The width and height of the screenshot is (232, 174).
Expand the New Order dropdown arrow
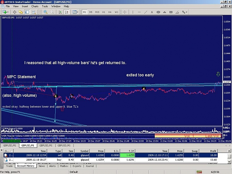coord(8,12)
